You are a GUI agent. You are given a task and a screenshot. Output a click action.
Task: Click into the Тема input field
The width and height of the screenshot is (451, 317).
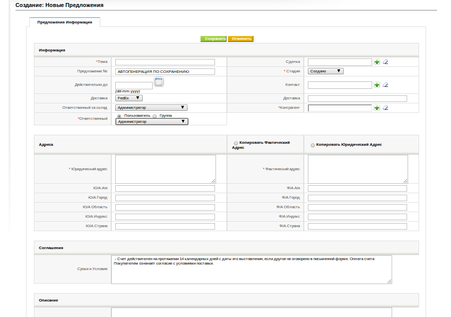pyautogui.click(x=165, y=62)
